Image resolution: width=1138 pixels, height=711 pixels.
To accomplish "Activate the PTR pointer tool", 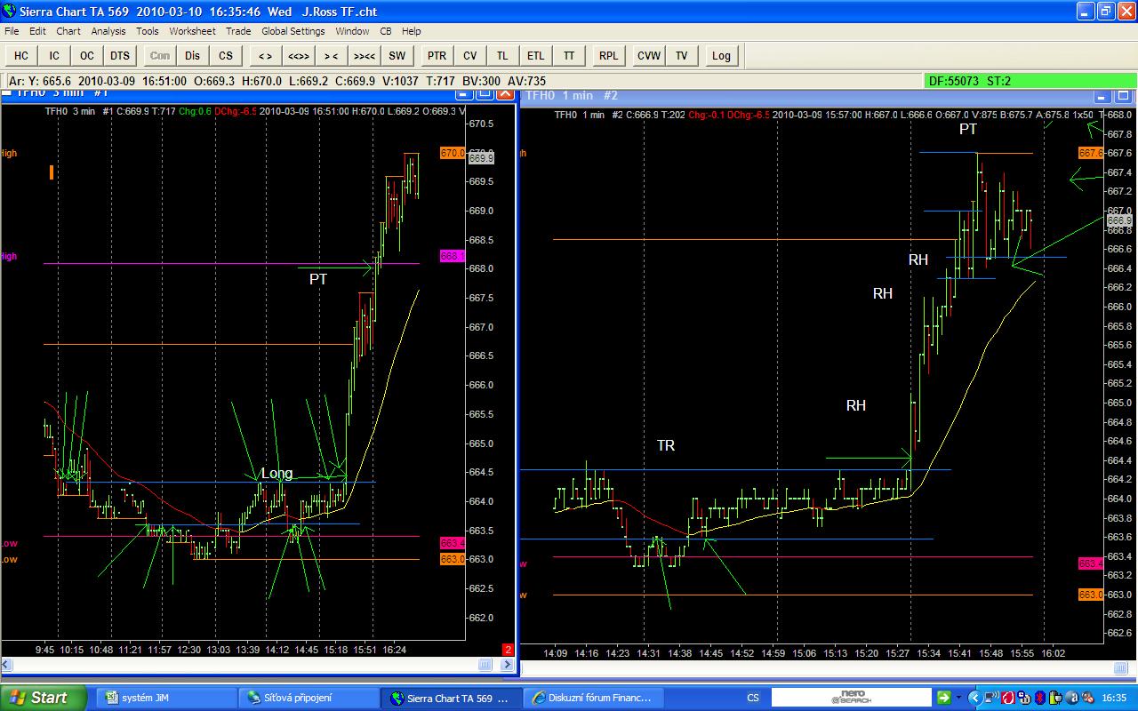I will pyautogui.click(x=437, y=55).
